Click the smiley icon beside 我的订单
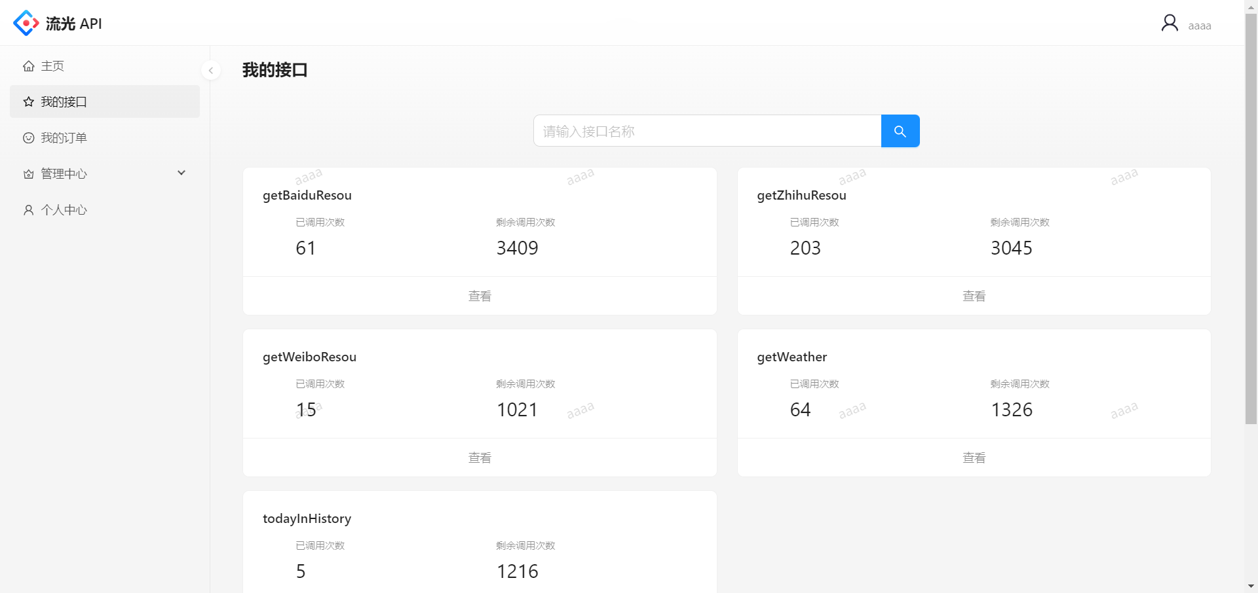 tap(29, 138)
